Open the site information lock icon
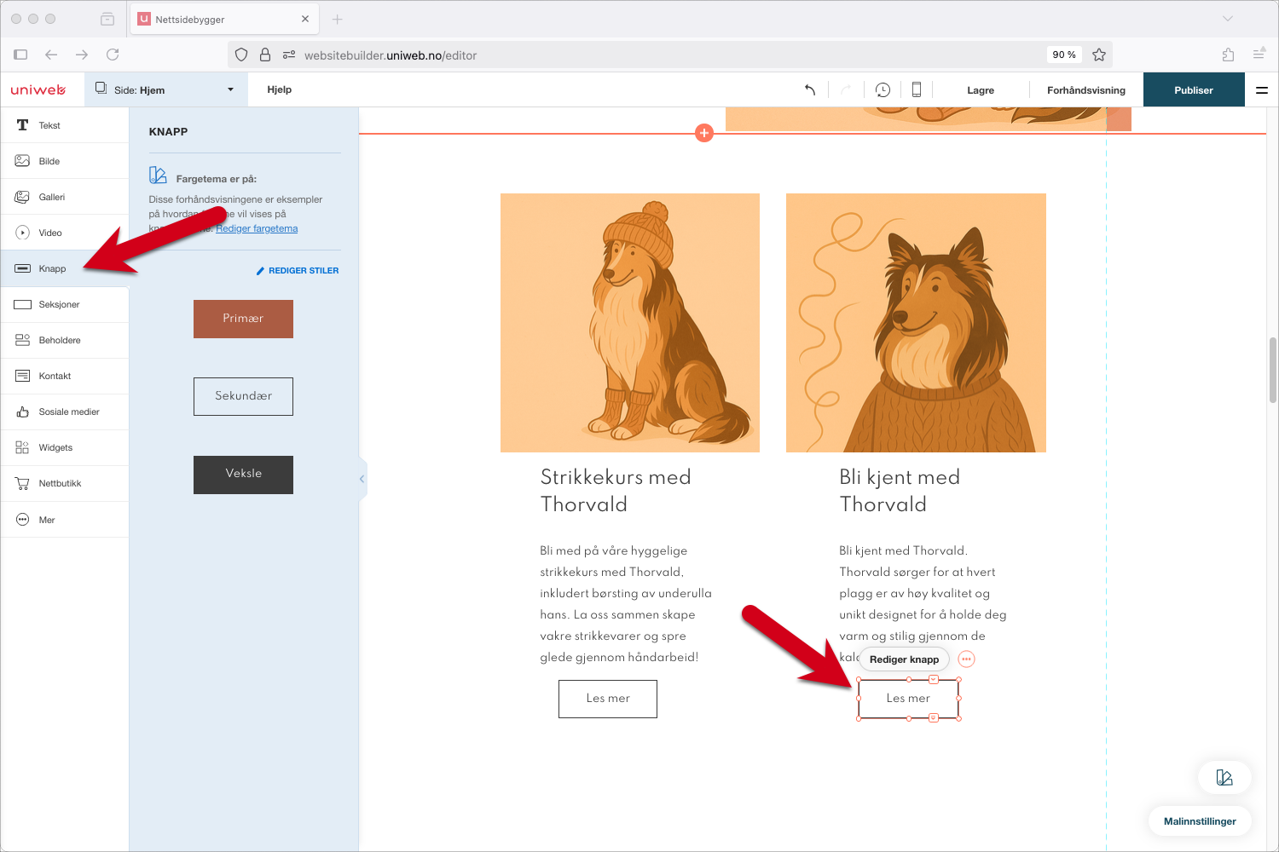This screenshot has width=1279, height=852. 265,55
